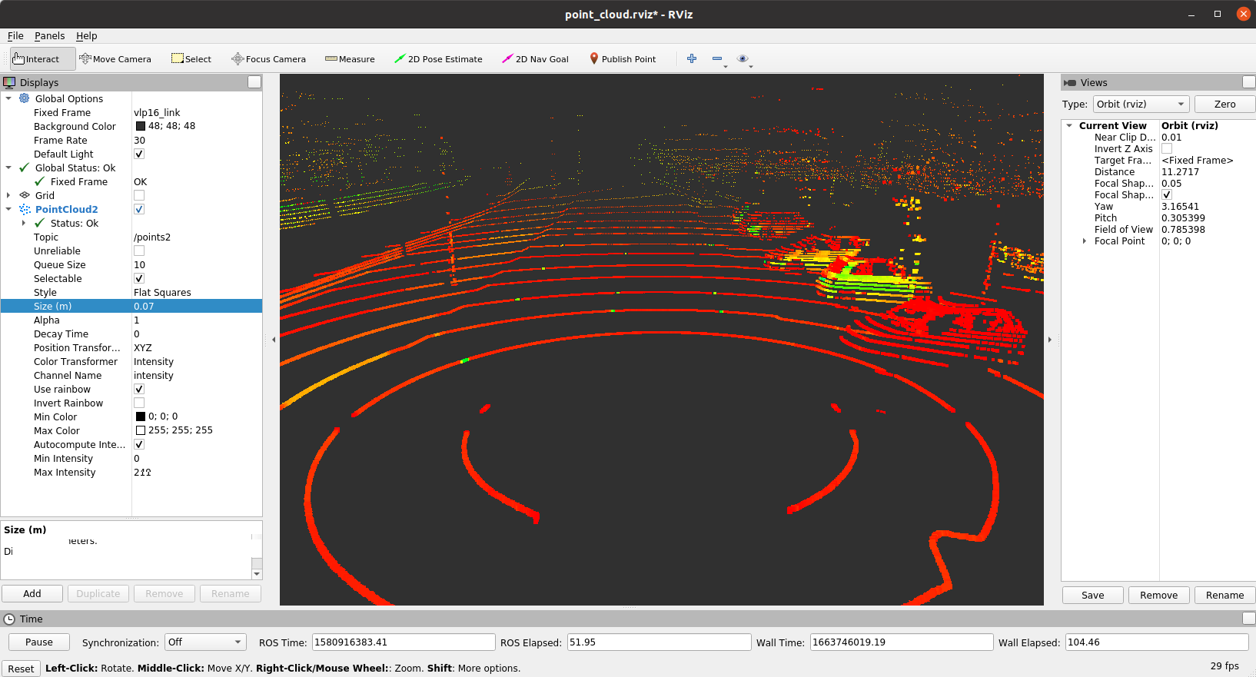Open the Help menu
Image resolution: width=1256 pixels, height=677 pixels.
[x=86, y=35]
